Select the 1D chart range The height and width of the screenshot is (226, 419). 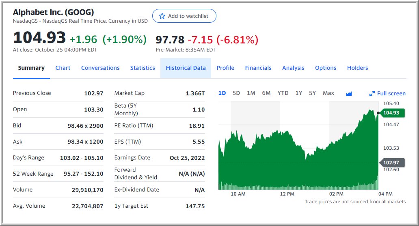pos(222,93)
